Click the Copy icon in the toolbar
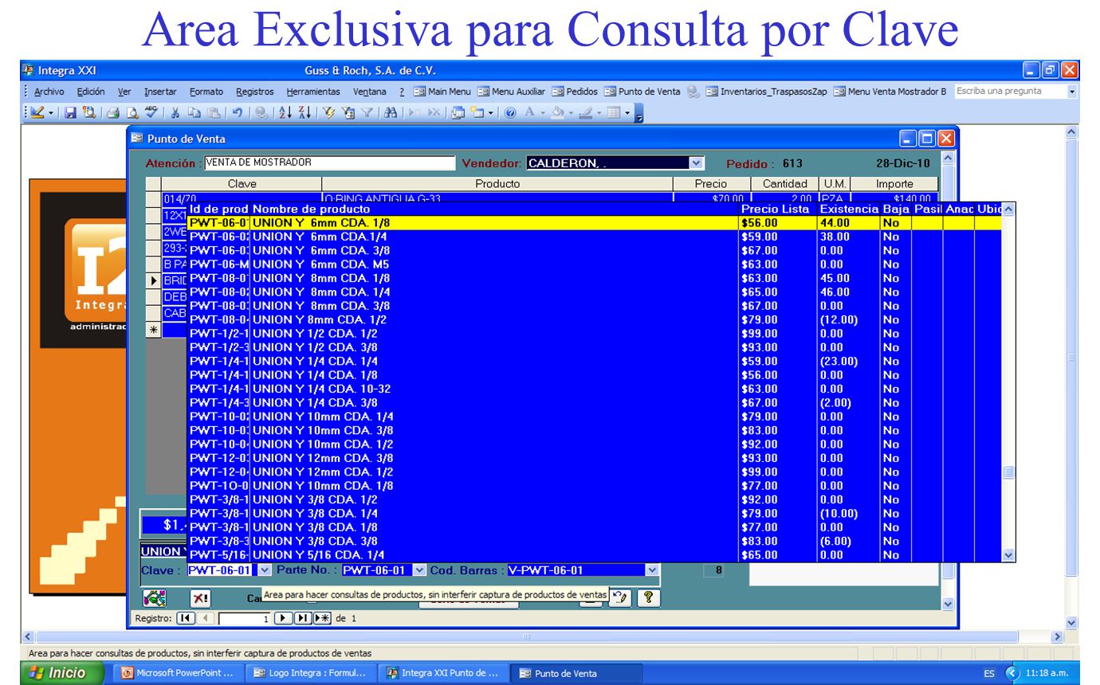The width and height of the screenshot is (1100, 685). (x=194, y=114)
